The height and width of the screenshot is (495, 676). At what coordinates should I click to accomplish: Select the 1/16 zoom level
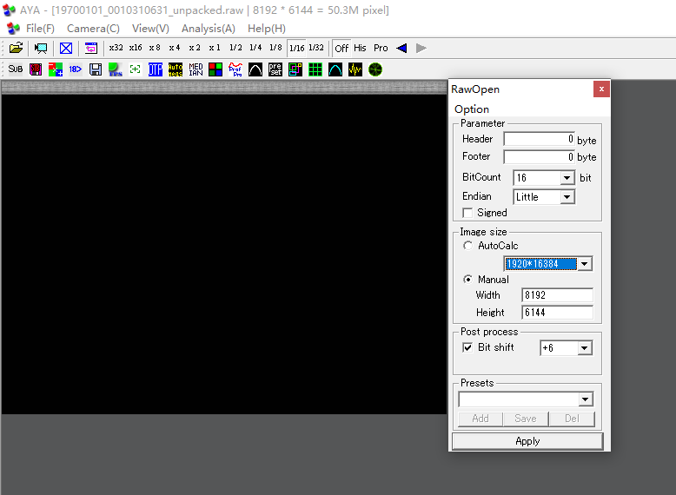[x=296, y=48]
